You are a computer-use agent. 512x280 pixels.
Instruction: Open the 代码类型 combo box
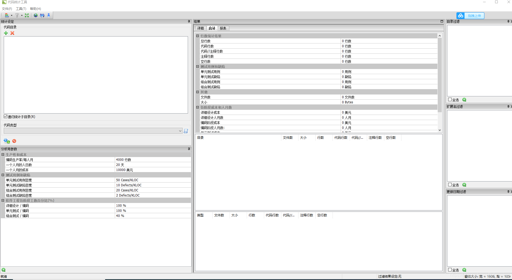(93, 131)
